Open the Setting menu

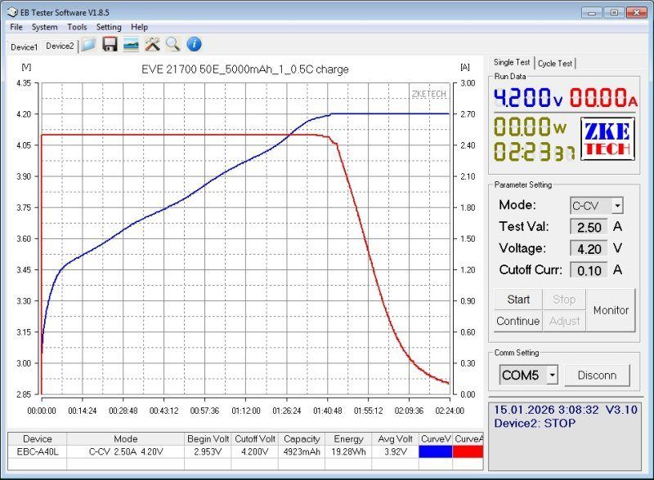(109, 27)
